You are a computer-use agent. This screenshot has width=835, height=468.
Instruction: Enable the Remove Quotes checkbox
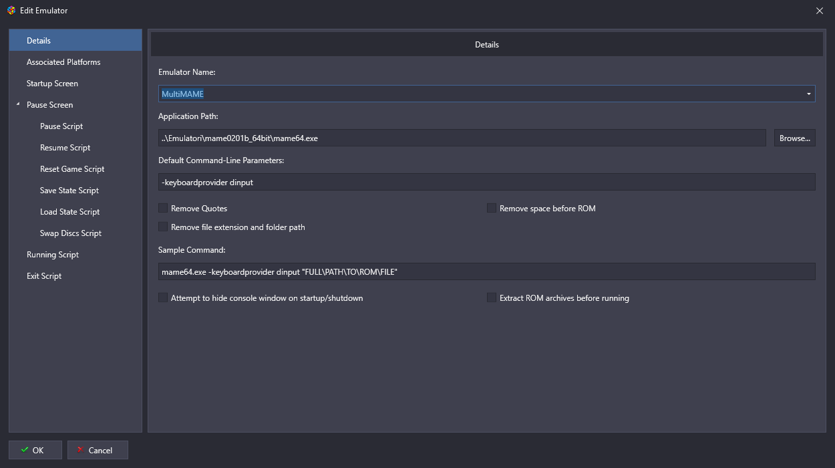(163, 208)
